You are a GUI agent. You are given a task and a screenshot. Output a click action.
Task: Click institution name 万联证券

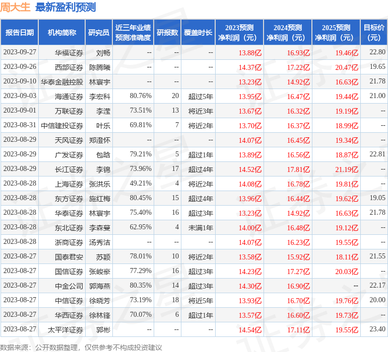pyautogui.click(x=69, y=111)
